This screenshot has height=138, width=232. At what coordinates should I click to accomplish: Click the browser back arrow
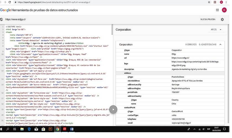pyautogui.click(x=1, y=2)
